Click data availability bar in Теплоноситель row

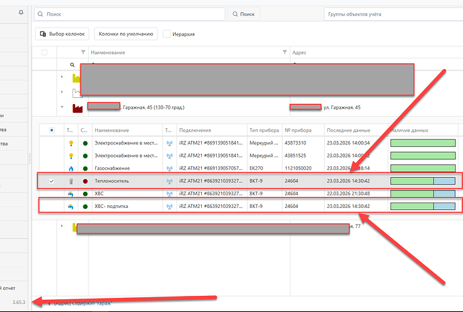[423, 181]
